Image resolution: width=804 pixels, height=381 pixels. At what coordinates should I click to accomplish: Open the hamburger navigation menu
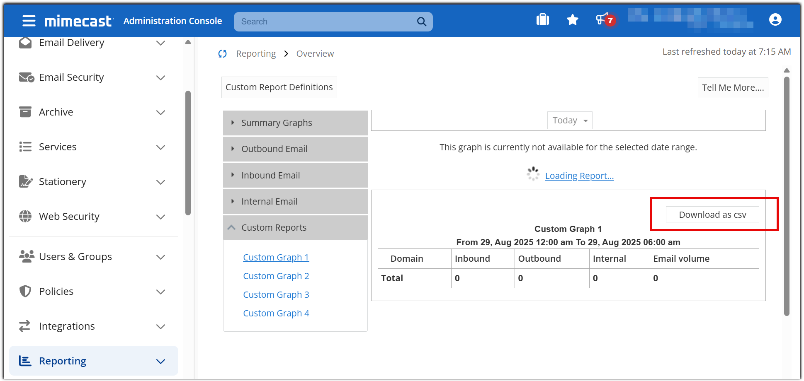tap(29, 21)
